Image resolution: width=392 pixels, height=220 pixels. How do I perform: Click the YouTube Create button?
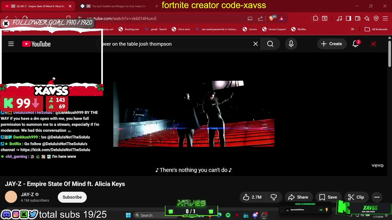coord(331,44)
